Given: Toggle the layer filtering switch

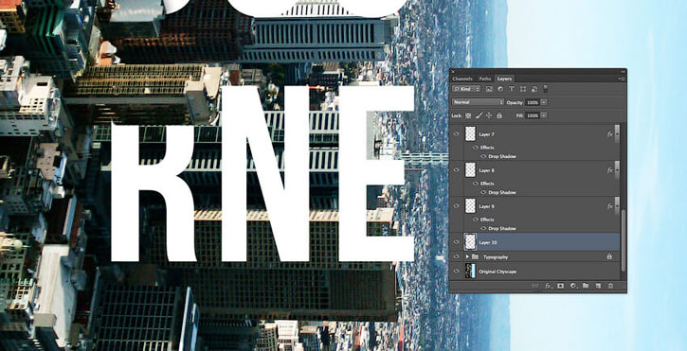Looking at the screenshot, I should 546,88.
